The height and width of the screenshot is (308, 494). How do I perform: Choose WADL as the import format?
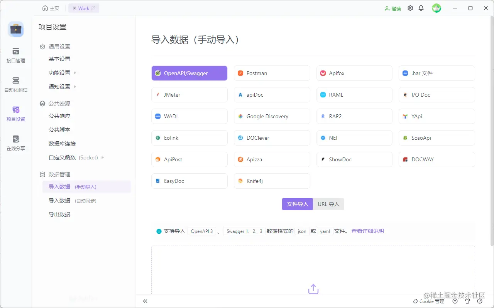click(189, 116)
